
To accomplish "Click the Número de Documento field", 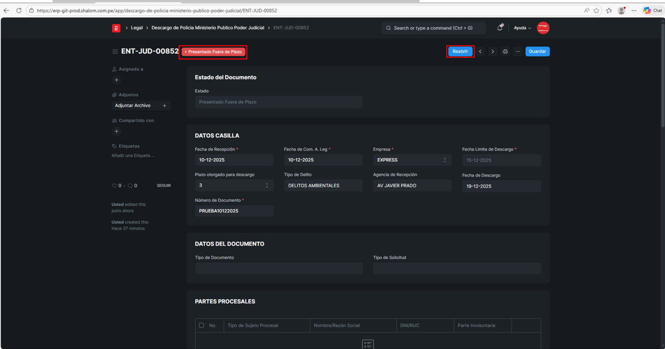I will click(234, 211).
